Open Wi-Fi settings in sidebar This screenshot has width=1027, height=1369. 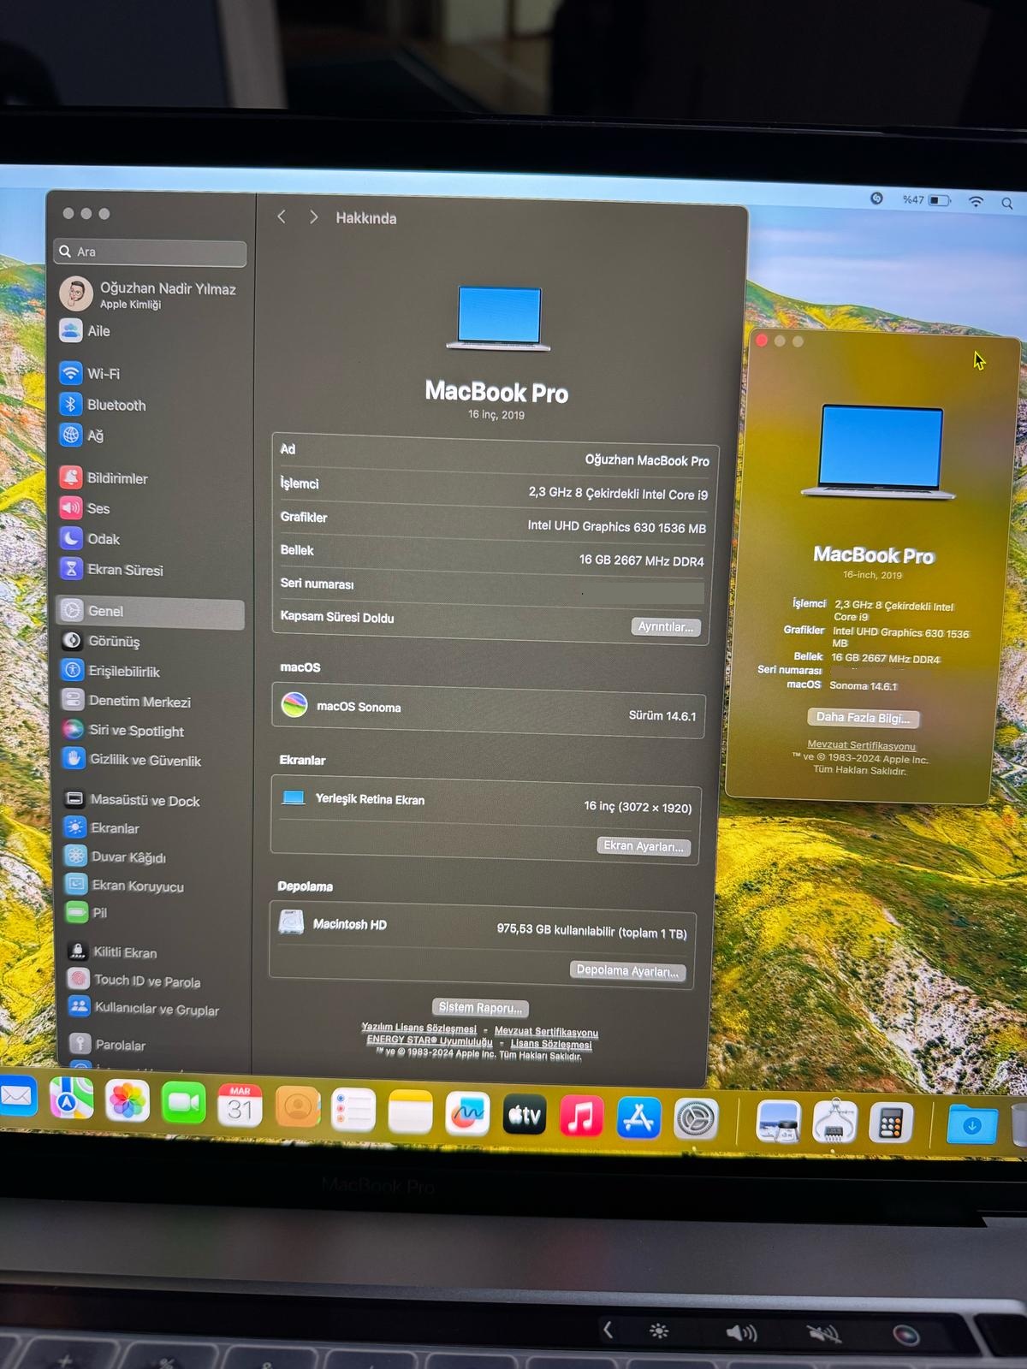(103, 374)
